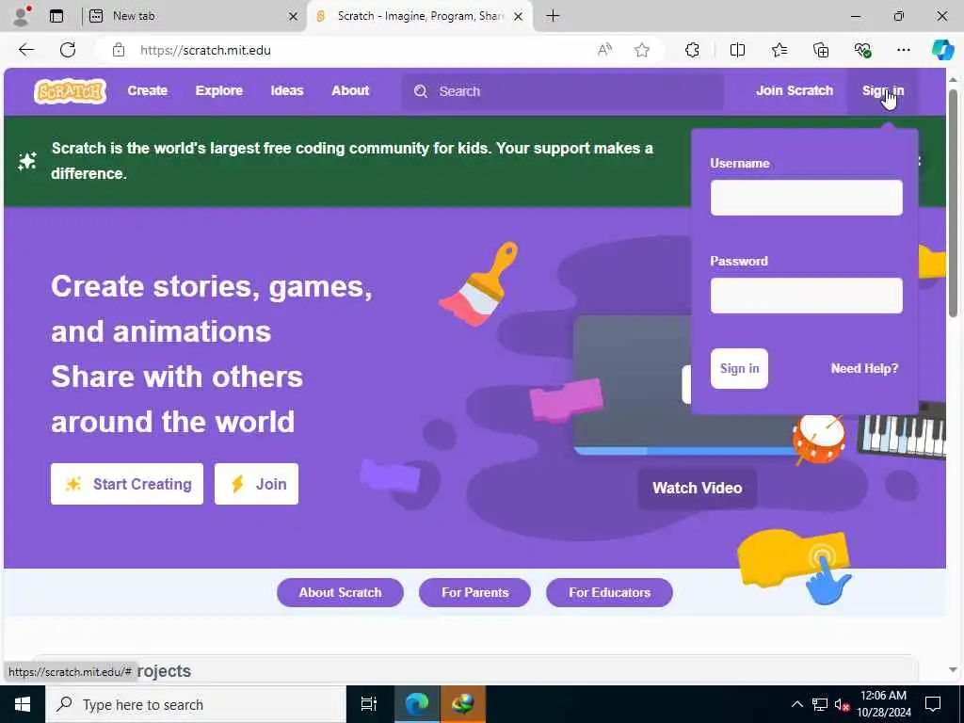Image resolution: width=964 pixels, height=723 pixels.
Task: Click the search magnifier icon in Scratch navbar
Action: [x=421, y=91]
